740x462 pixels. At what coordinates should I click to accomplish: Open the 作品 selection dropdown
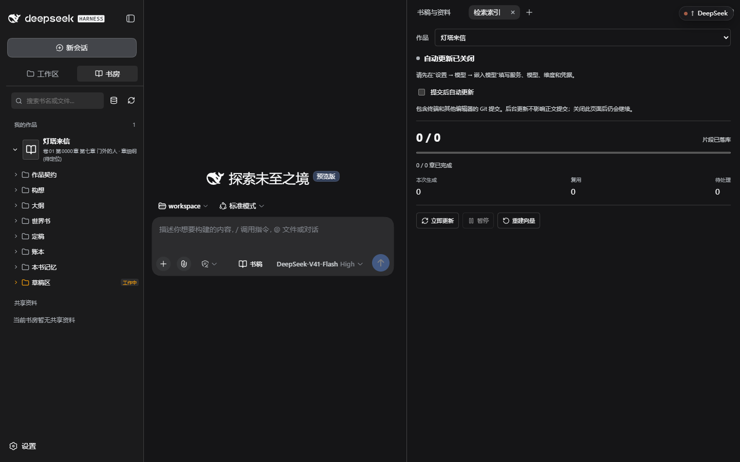[x=583, y=37]
